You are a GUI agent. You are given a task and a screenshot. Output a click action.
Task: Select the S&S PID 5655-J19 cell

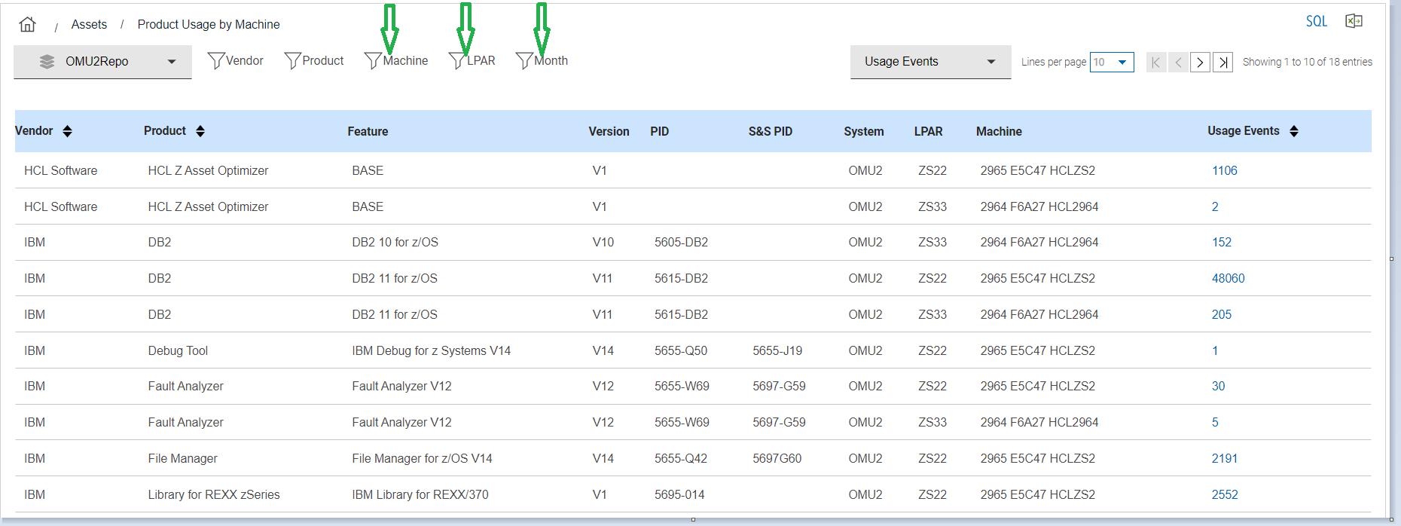pos(777,350)
